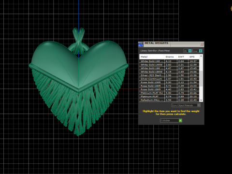Click the 1.91 DWT cell
This screenshot has width=232, height=174.
pyautogui.click(x=183, y=79)
